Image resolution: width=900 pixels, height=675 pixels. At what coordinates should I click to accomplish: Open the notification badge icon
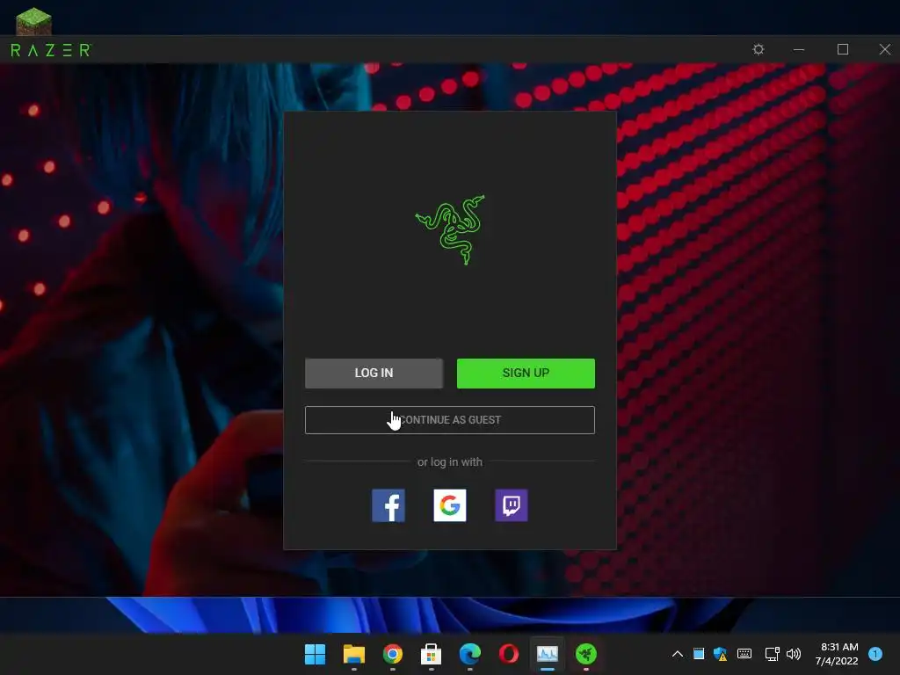point(875,654)
